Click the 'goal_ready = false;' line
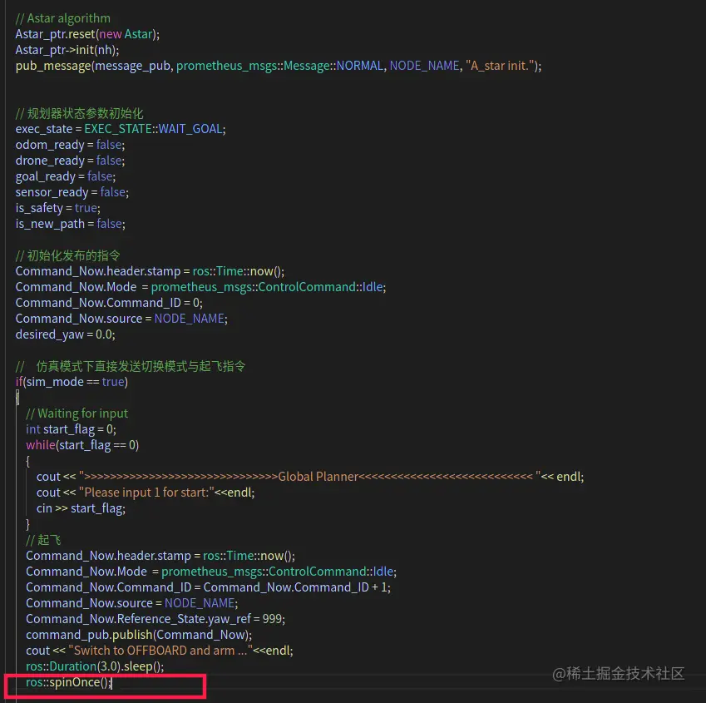The image size is (706, 703). (x=66, y=176)
